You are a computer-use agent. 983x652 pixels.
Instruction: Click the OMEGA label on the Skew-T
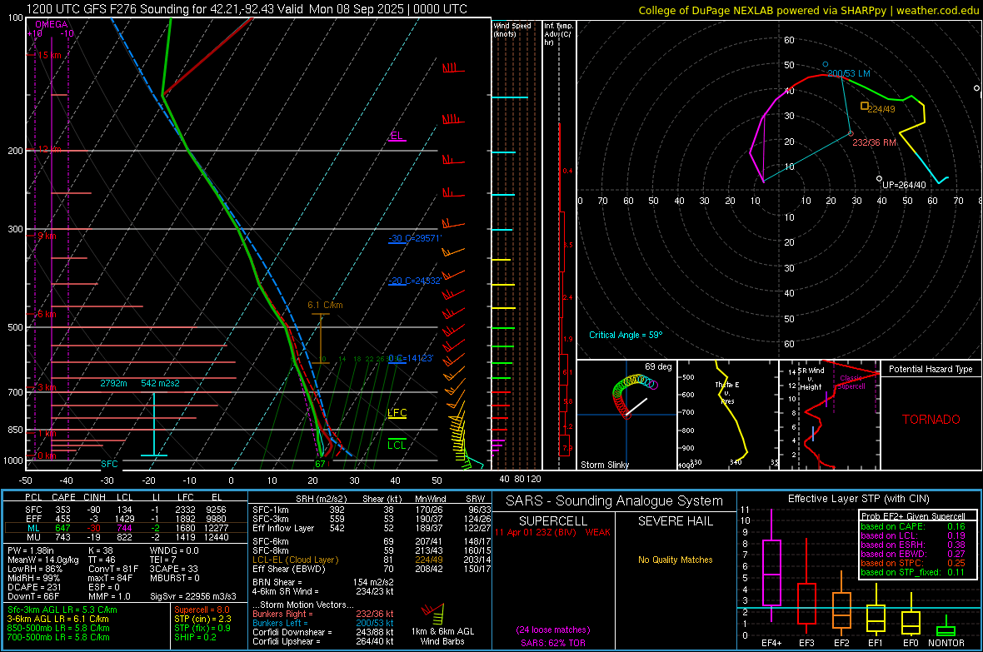point(51,24)
